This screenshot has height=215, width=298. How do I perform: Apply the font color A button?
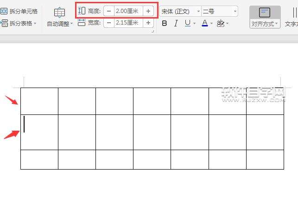(x=205, y=23)
